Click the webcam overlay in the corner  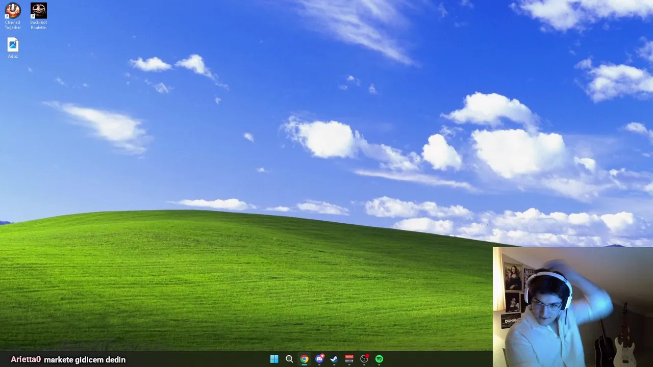pyautogui.click(x=572, y=307)
